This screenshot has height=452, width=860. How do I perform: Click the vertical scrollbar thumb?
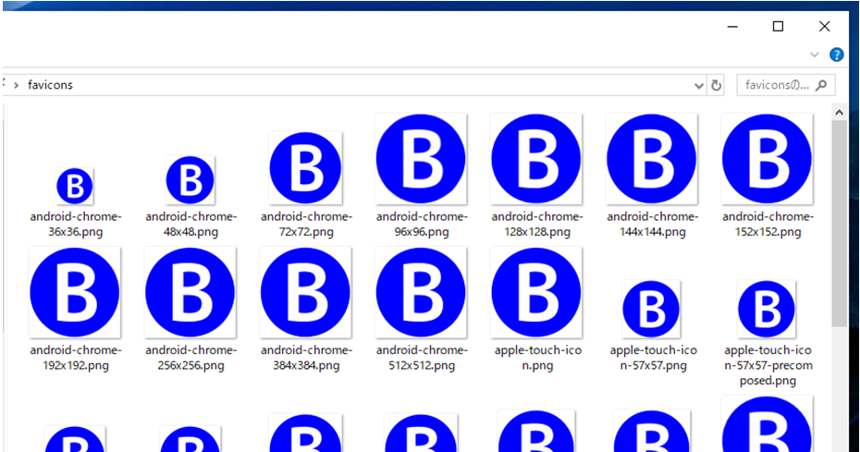tap(839, 225)
